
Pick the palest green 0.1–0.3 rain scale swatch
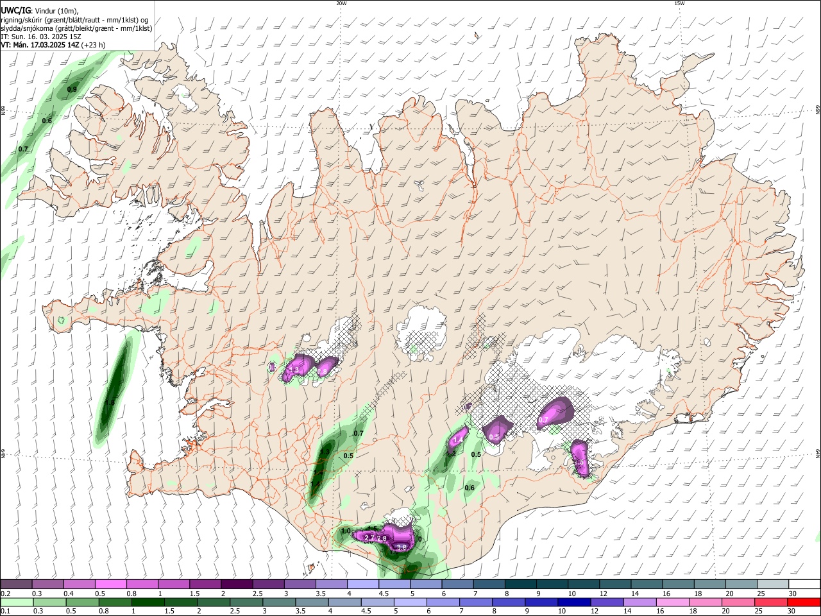coord(17,602)
